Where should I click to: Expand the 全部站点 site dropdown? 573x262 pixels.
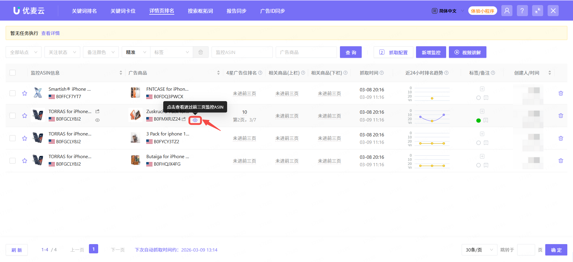(24, 52)
